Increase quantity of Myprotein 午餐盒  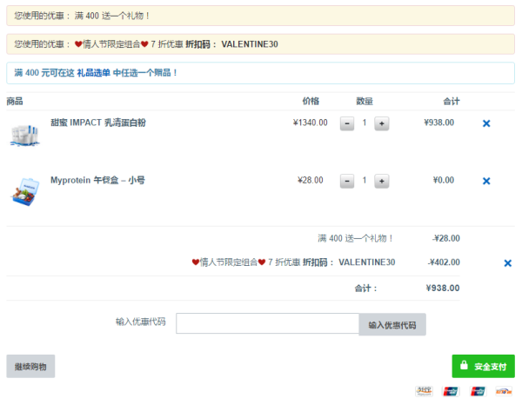click(381, 181)
